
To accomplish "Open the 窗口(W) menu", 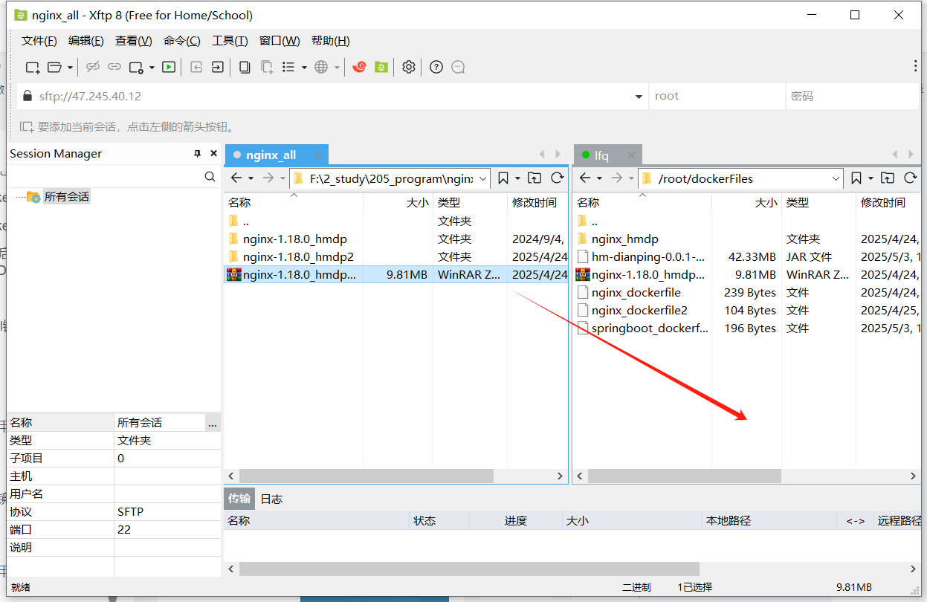I will tap(280, 41).
